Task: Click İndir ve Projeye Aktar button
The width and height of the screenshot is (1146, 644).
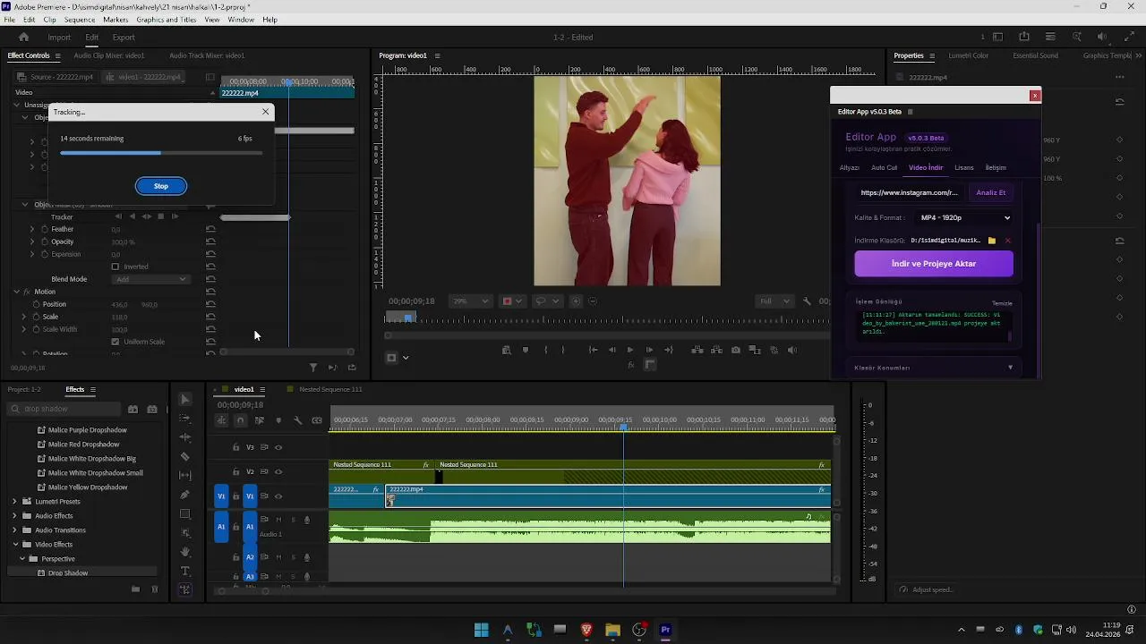Action: (x=934, y=264)
